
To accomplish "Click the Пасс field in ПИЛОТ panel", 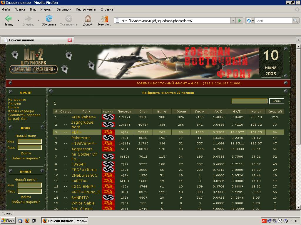I will [30, 191].
